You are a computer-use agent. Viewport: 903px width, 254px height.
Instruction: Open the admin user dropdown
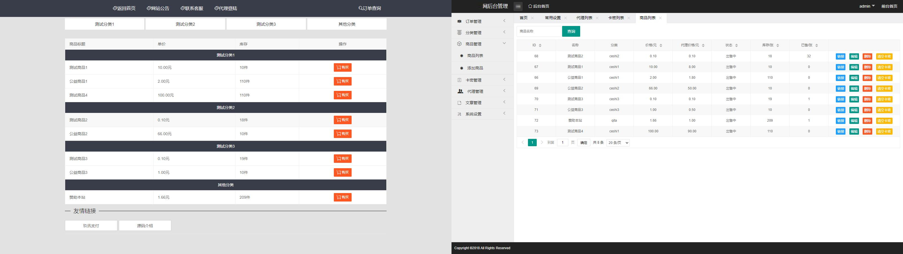867,6
